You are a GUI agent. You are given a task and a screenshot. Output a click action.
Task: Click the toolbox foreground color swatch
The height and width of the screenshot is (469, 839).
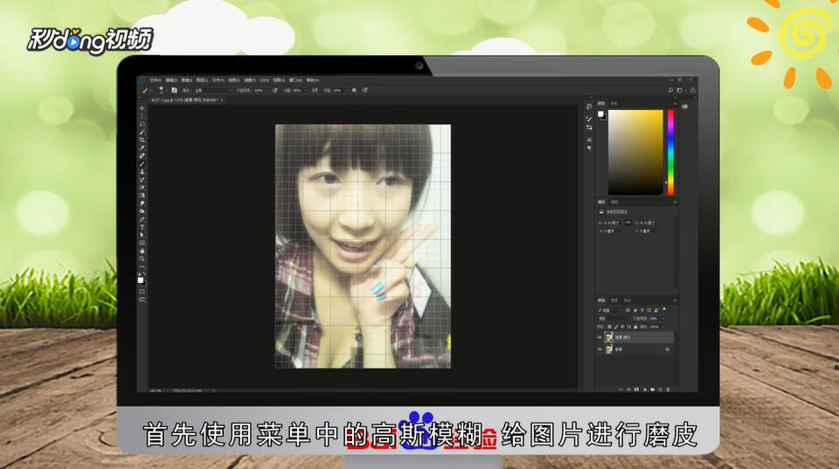point(140,279)
